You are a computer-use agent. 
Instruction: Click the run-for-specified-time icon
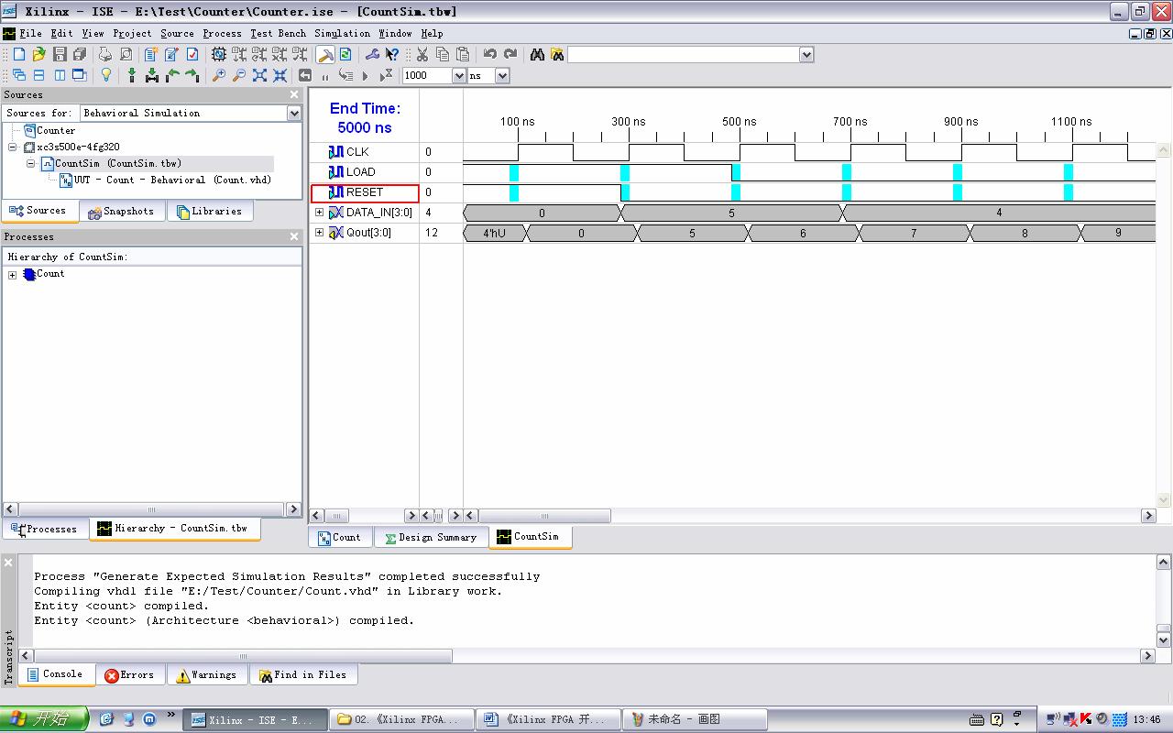click(x=386, y=75)
